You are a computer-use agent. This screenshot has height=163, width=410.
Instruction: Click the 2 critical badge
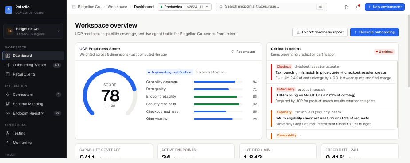point(384,52)
